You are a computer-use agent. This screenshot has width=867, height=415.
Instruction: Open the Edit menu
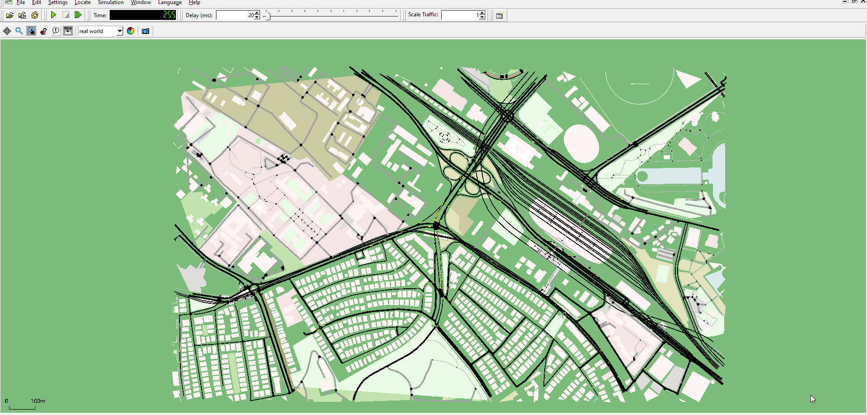(x=37, y=2)
